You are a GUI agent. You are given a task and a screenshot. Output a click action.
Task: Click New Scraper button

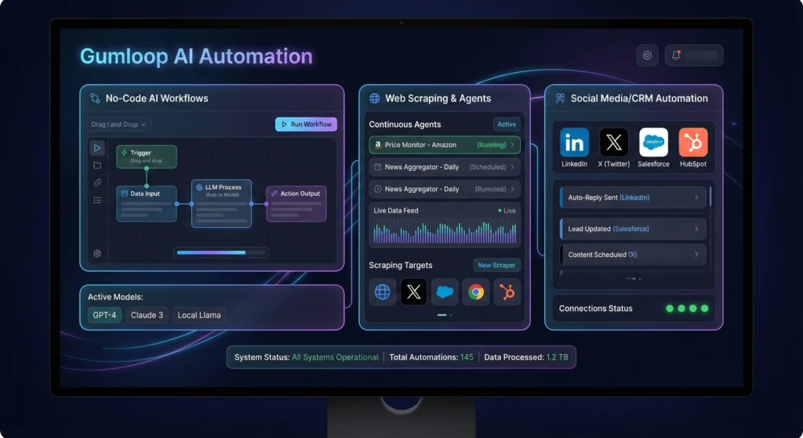coord(496,265)
